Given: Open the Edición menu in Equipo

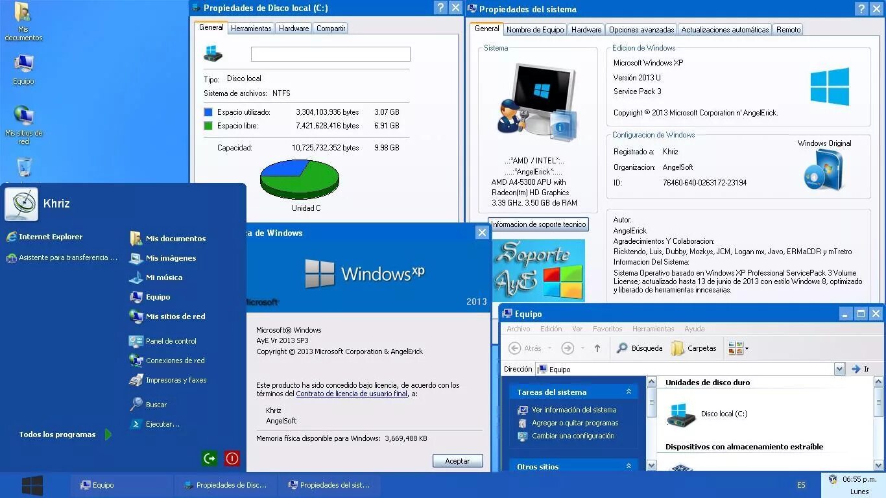Looking at the screenshot, I should click(x=551, y=329).
